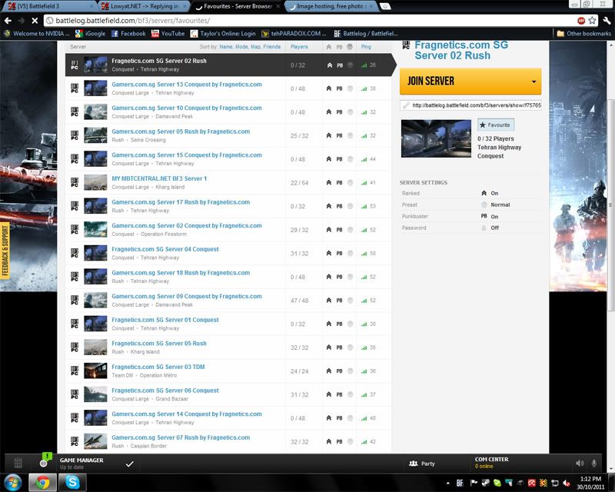Open the Com Center panel

[x=491, y=463]
